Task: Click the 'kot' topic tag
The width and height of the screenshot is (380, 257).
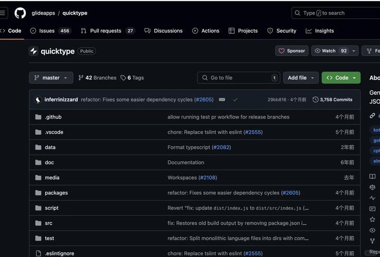Action: point(375,130)
